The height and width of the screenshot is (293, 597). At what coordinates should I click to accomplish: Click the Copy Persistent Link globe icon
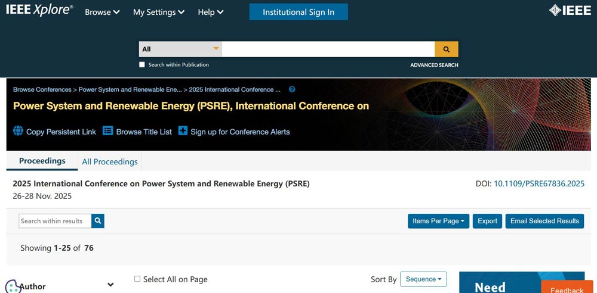coord(18,131)
